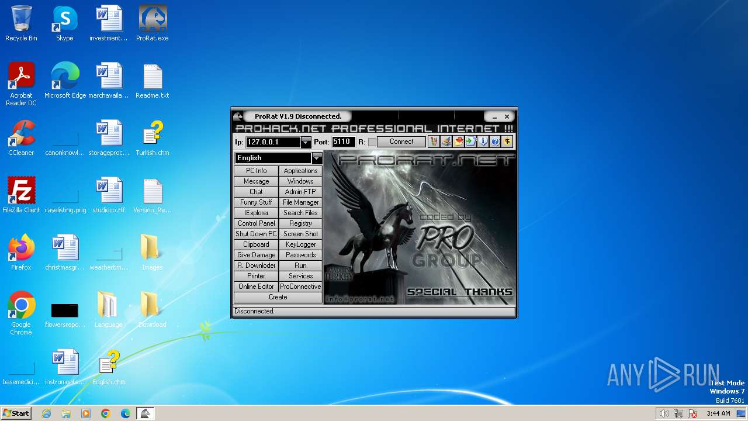748x421 pixels.
Task: Select the Microsoft Edge desktop shortcut
Action: click(x=65, y=81)
